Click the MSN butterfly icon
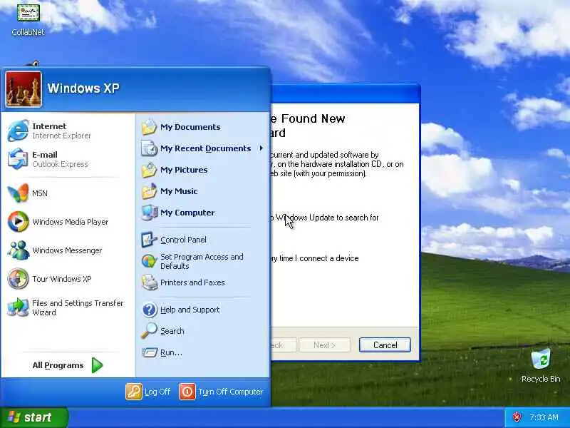The height and width of the screenshot is (428, 570). tap(18, 193)
